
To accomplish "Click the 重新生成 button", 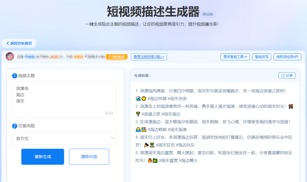I will click(x=43, y=157).
